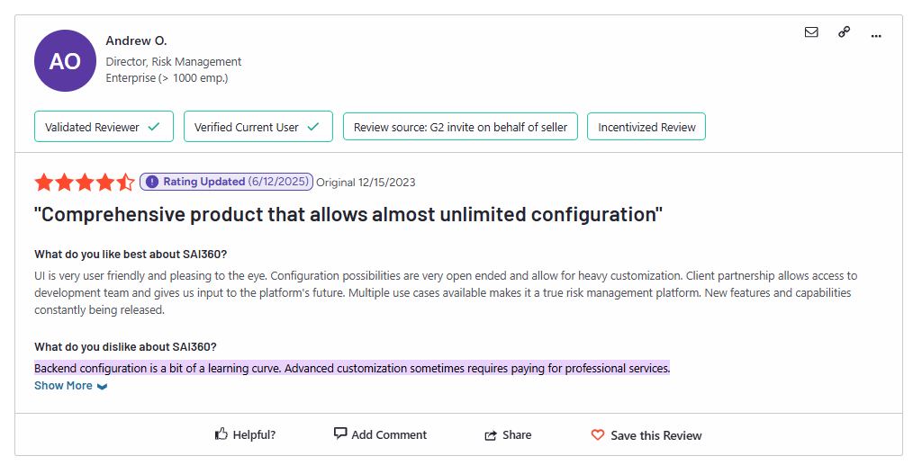Viewport: 922px width, 465px height.
Task: Copy review link using chain icon
Action: pyautogui.click(x=844, y=32)
